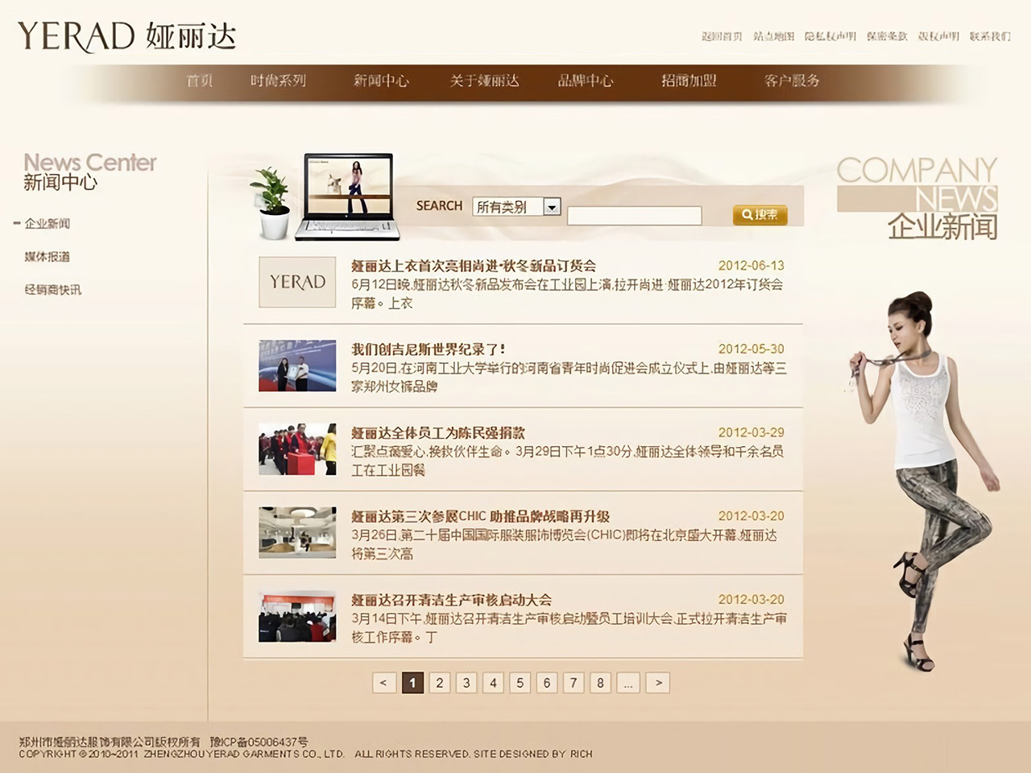Go to previous page with < arrow
This screenshot has height=773, width=1031.
click(x=384, y=683)
